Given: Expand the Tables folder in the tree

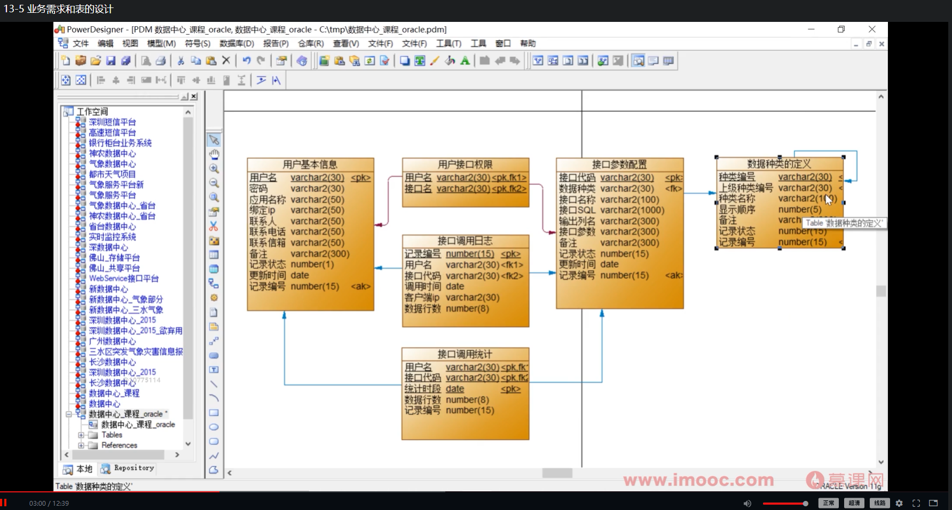Looking at the screenshot, I should [x=81, y=435].
